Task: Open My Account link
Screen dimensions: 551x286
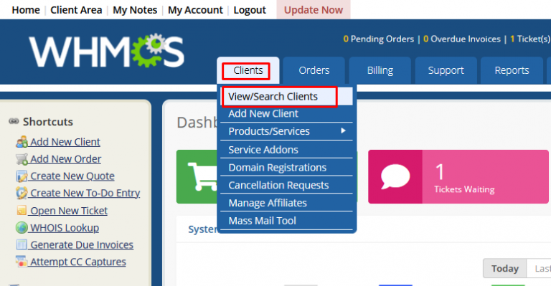Action: [x=195, y=10]
